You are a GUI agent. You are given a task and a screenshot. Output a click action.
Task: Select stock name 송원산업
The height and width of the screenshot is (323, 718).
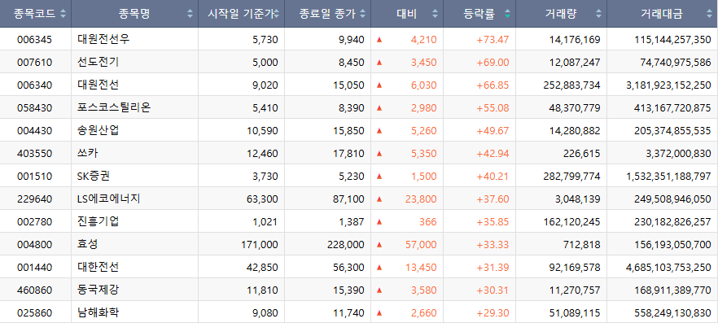(x=99, y=131)
